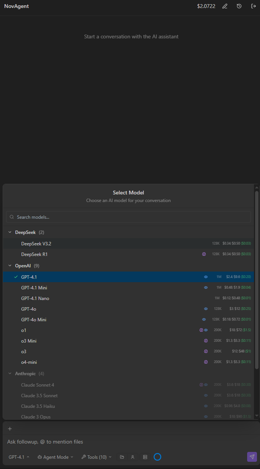Click the reasoning brain icon on o3 Mini
This screenshot has height=469, width=260.
point(206,341)
